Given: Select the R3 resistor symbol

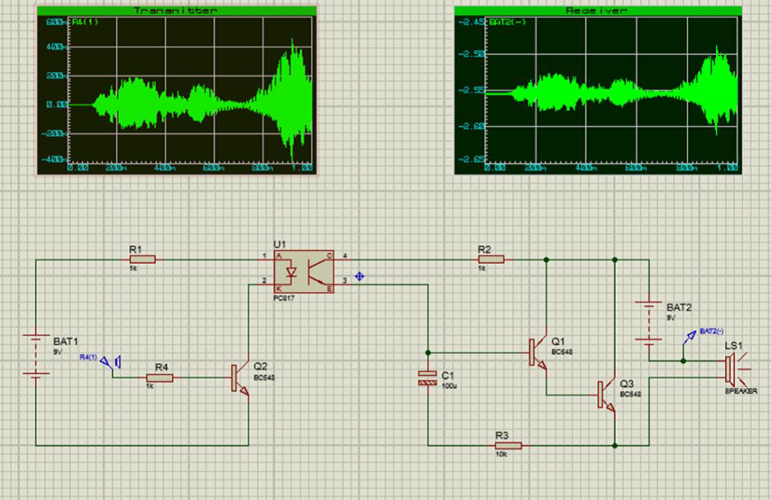Looking at the screenshot, I should pyautogui.click(x=508, y=445).
